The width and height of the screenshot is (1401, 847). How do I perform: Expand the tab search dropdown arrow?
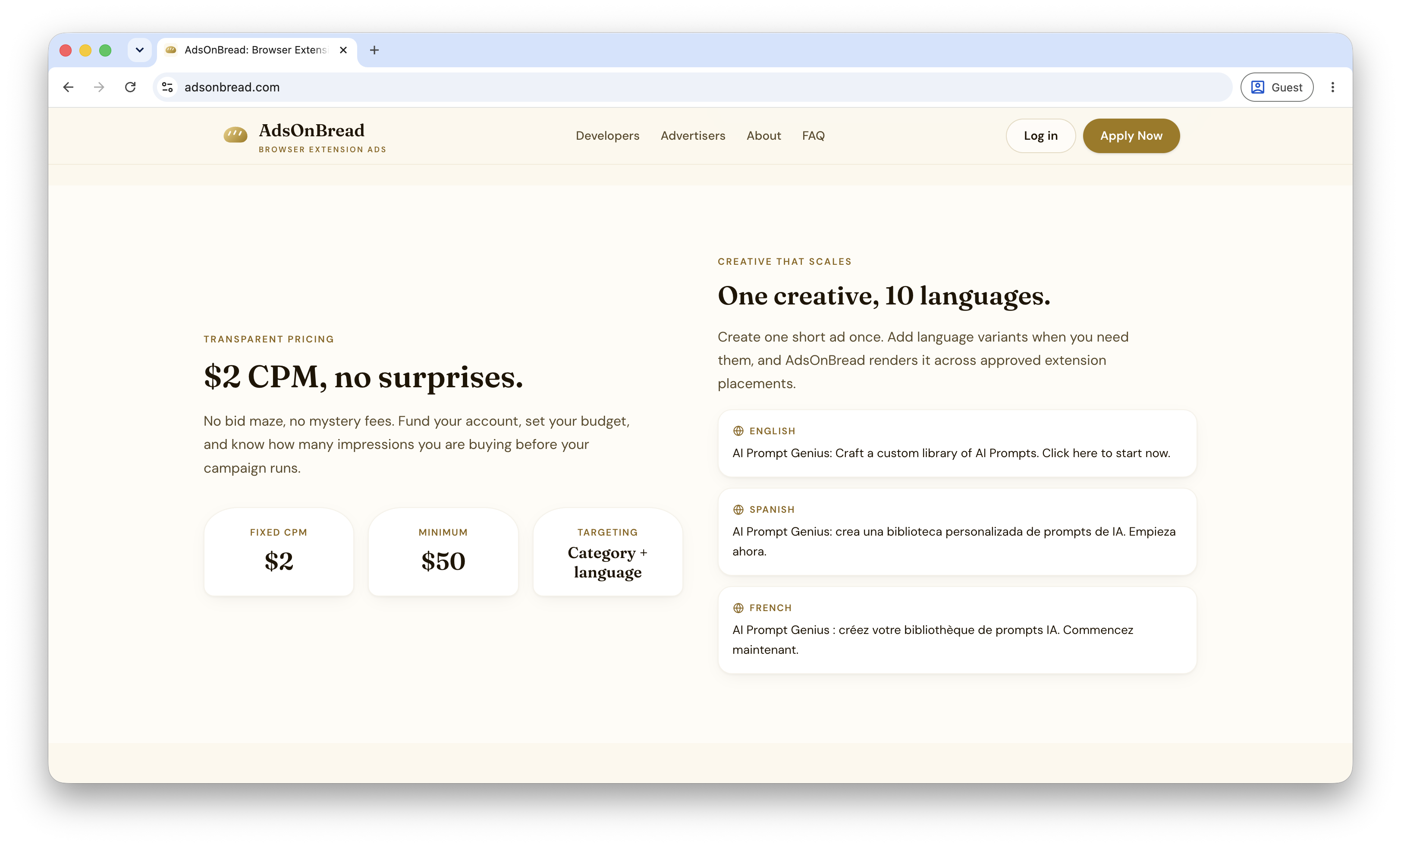[139, 50]
